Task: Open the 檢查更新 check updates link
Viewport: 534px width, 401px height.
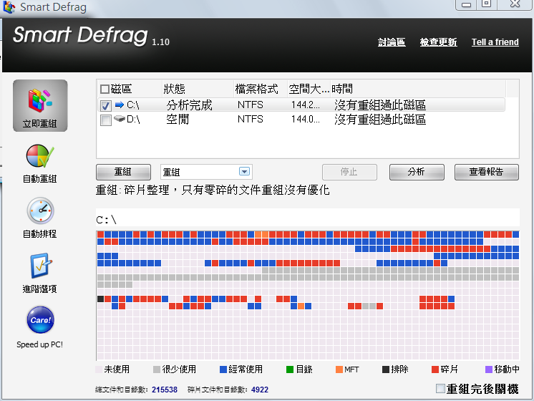Action: (x=438, y=42)
